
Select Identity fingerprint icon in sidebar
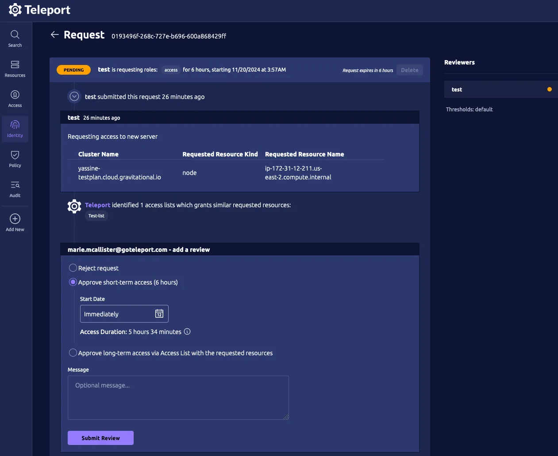[x=15, y=125]
